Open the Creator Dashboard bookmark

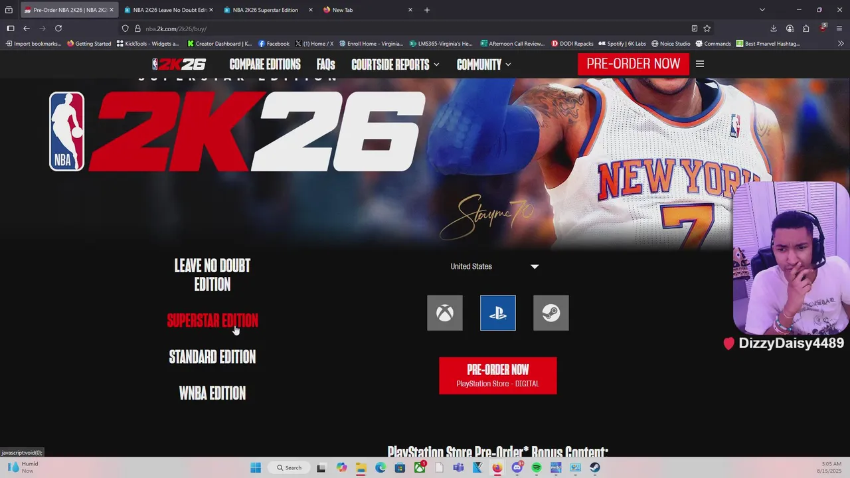click(x=220, y=44)
